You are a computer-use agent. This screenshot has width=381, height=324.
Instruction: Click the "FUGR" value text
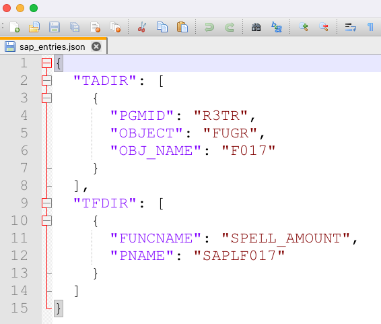230,133
